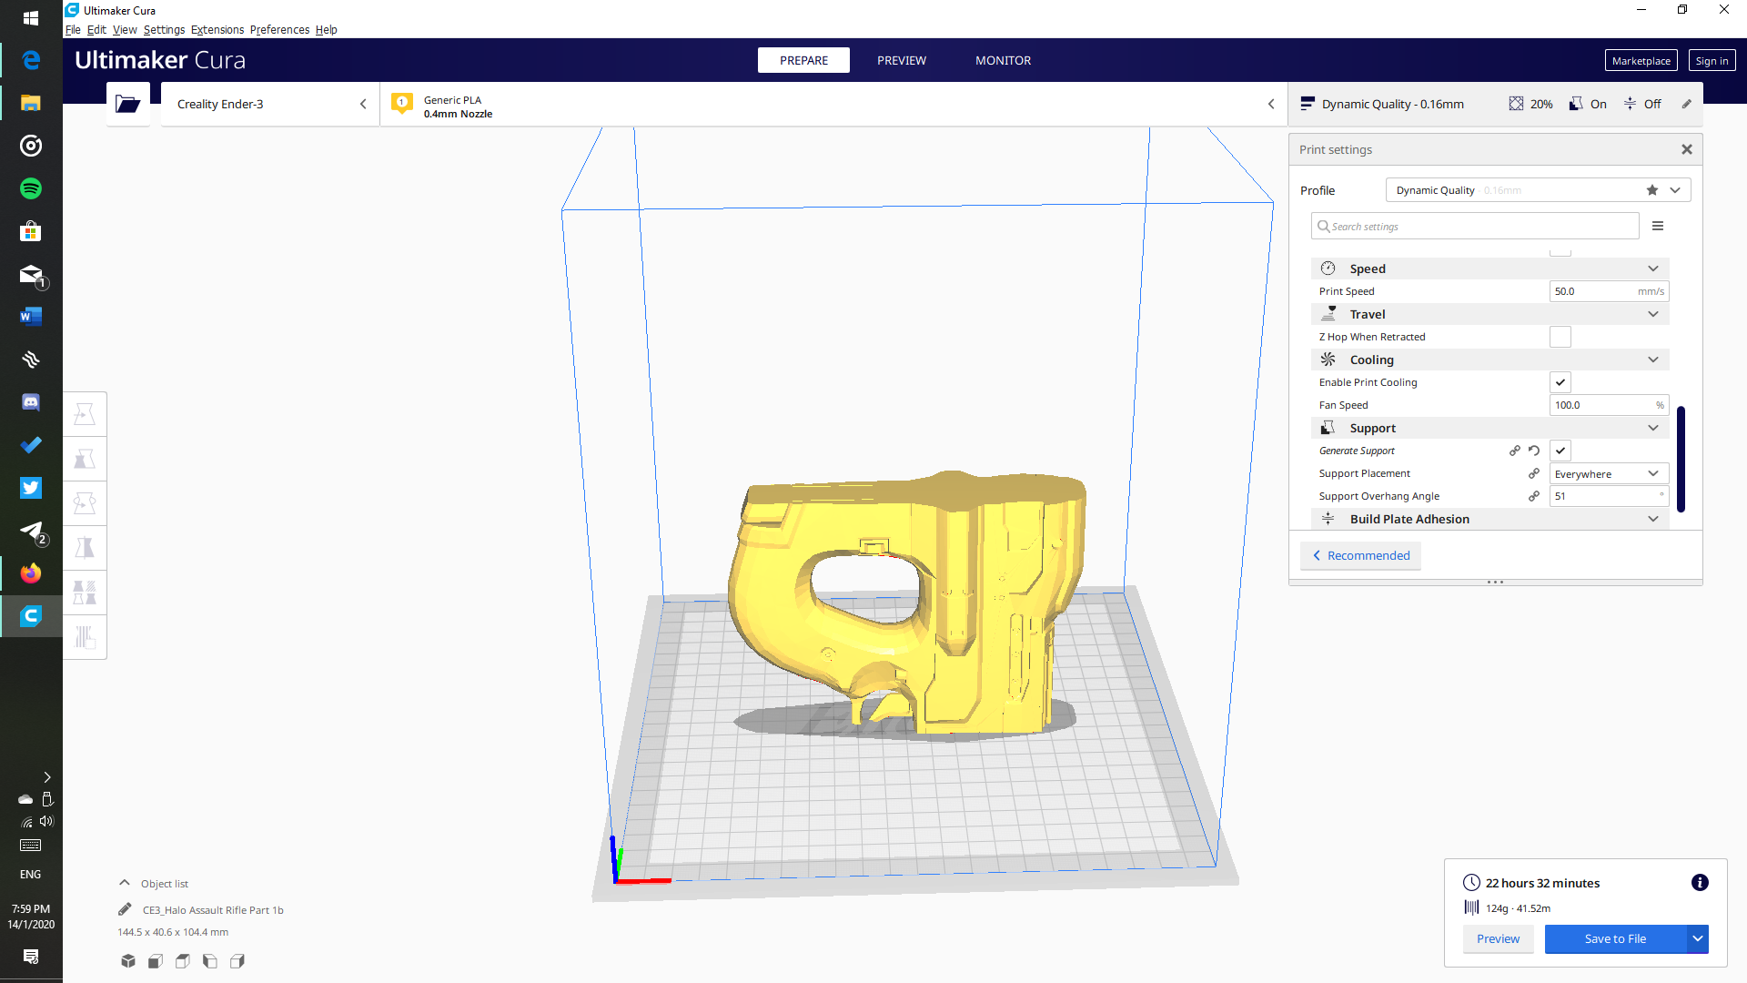Open Support Placement dropdown
Viewport: 1747px width, 983px height.
pyautogui.click(x=1609, y=473)
